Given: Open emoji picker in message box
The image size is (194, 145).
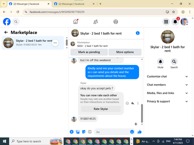Looking at the screenshot, I should pyautogui.click(x=132, y=132).
